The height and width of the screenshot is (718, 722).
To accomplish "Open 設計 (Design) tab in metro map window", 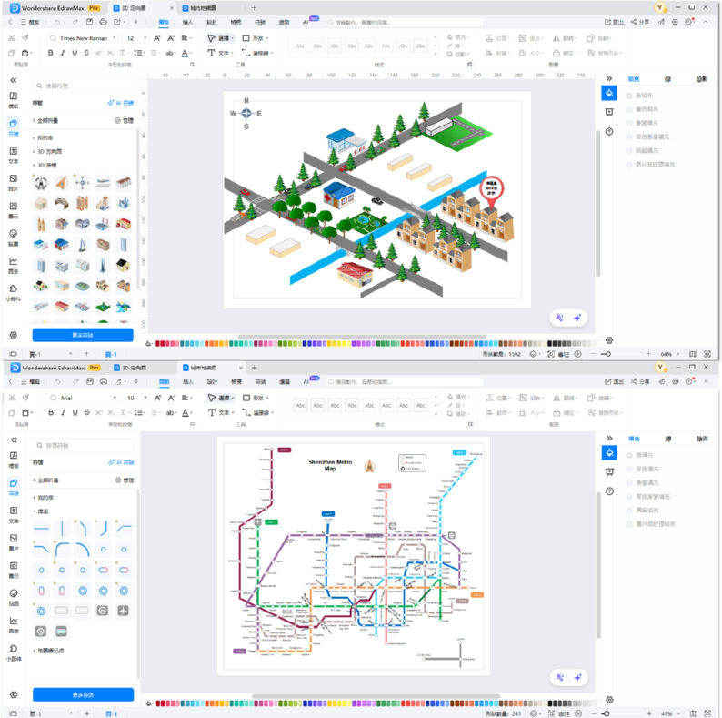I will coord(212,381).
